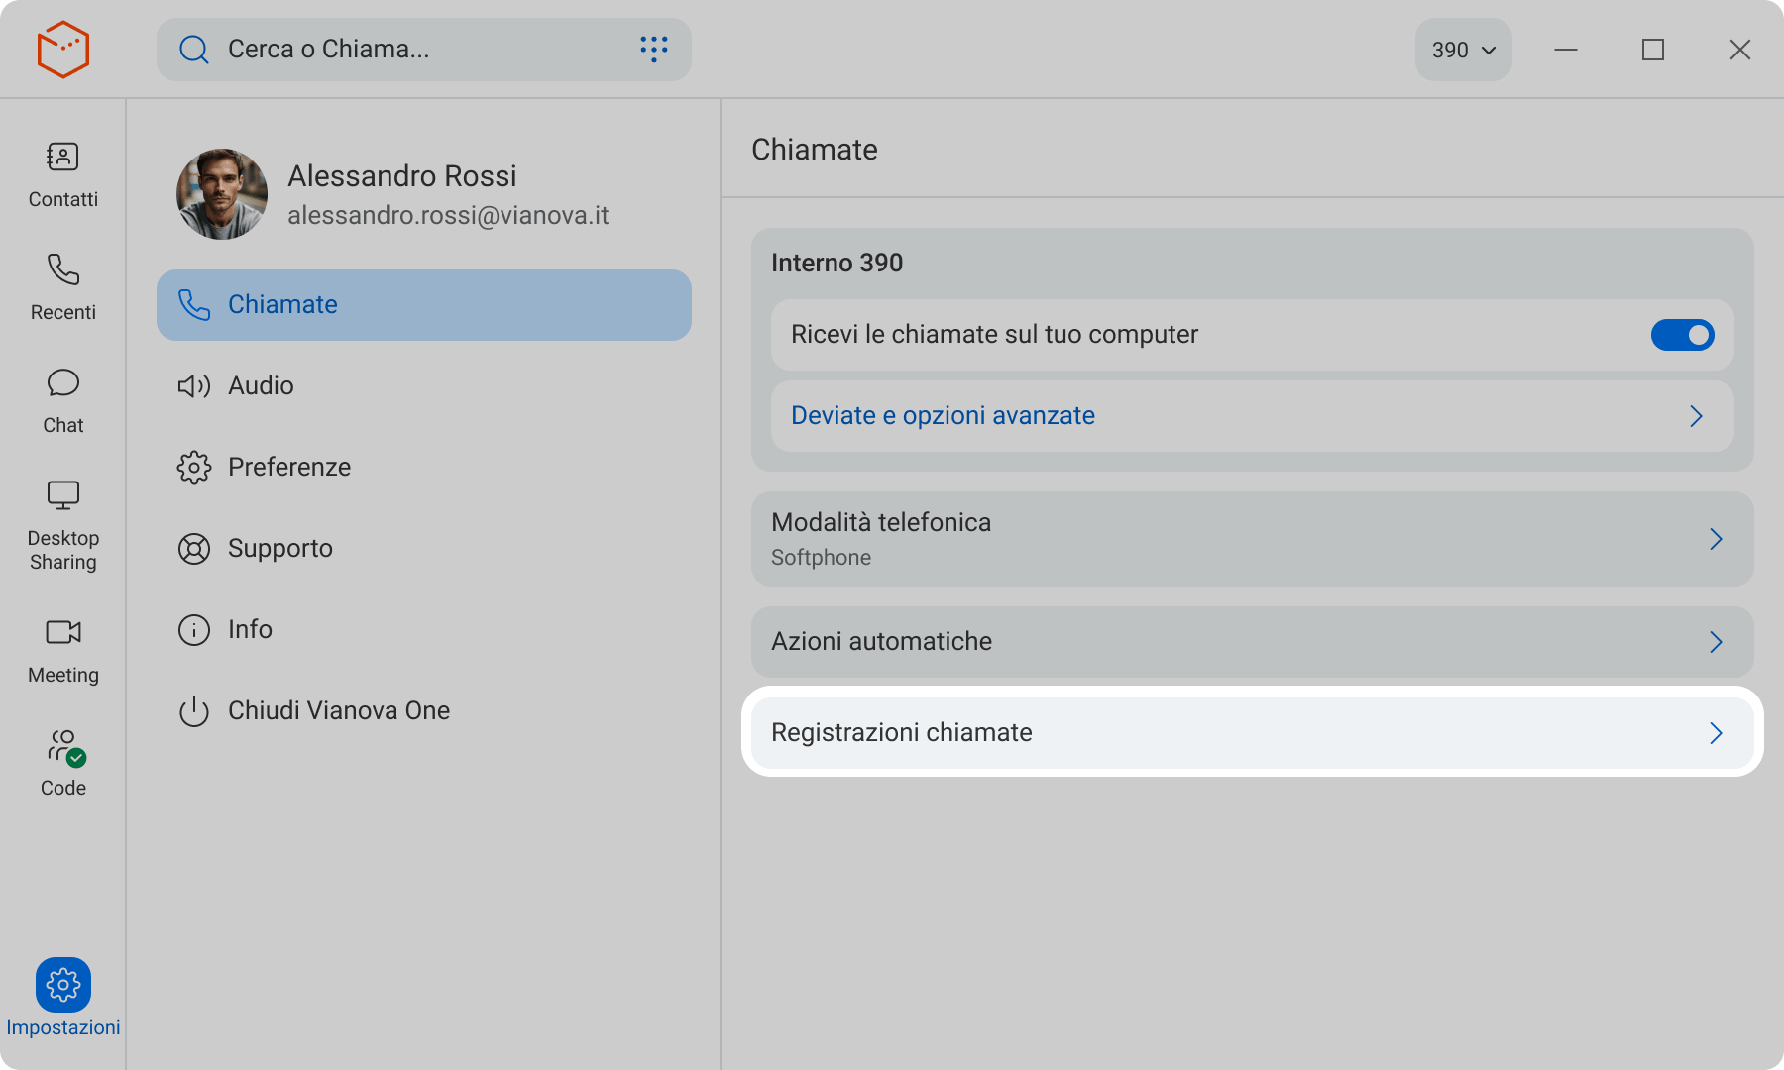Open the Meeting camera icon
This screenshot has height=1070, width=1784.
coord(62,632)
